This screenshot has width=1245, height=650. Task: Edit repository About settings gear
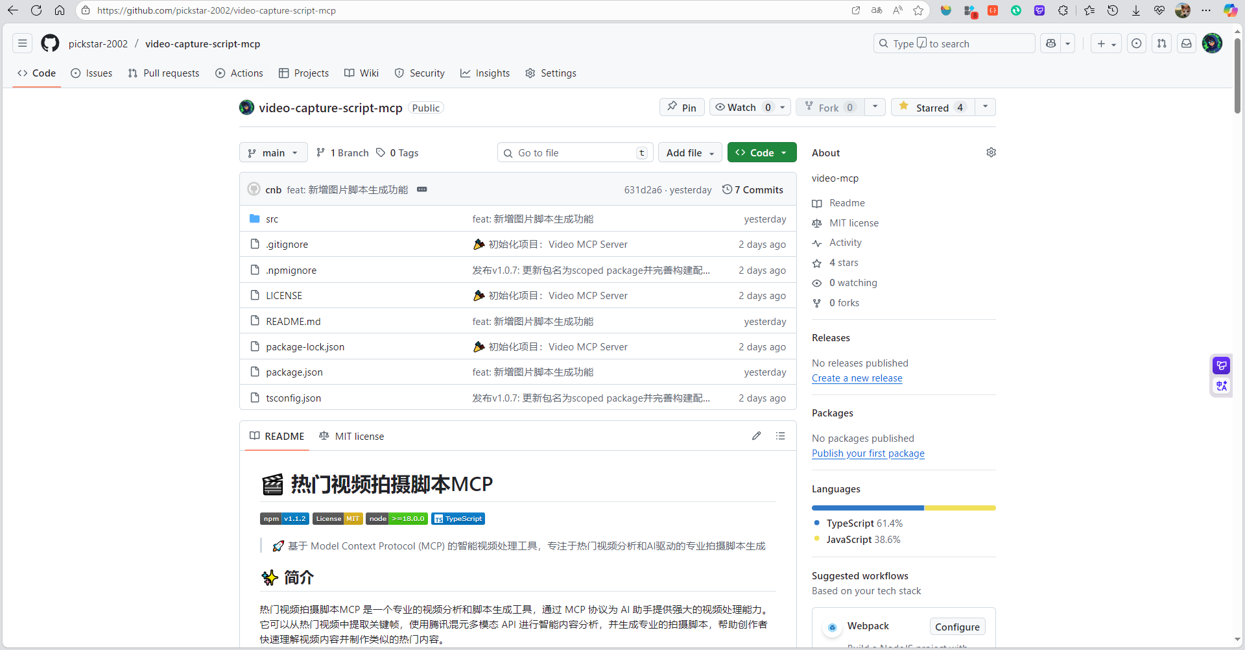coord(991,152)
